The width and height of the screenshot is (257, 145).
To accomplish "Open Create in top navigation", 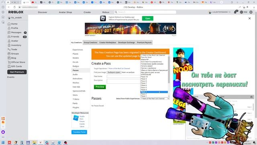I will (x=87, y=12).
